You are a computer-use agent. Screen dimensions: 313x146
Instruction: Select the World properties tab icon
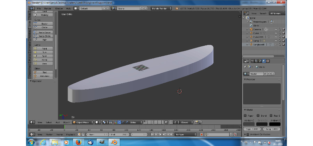[x=264, y=61]
